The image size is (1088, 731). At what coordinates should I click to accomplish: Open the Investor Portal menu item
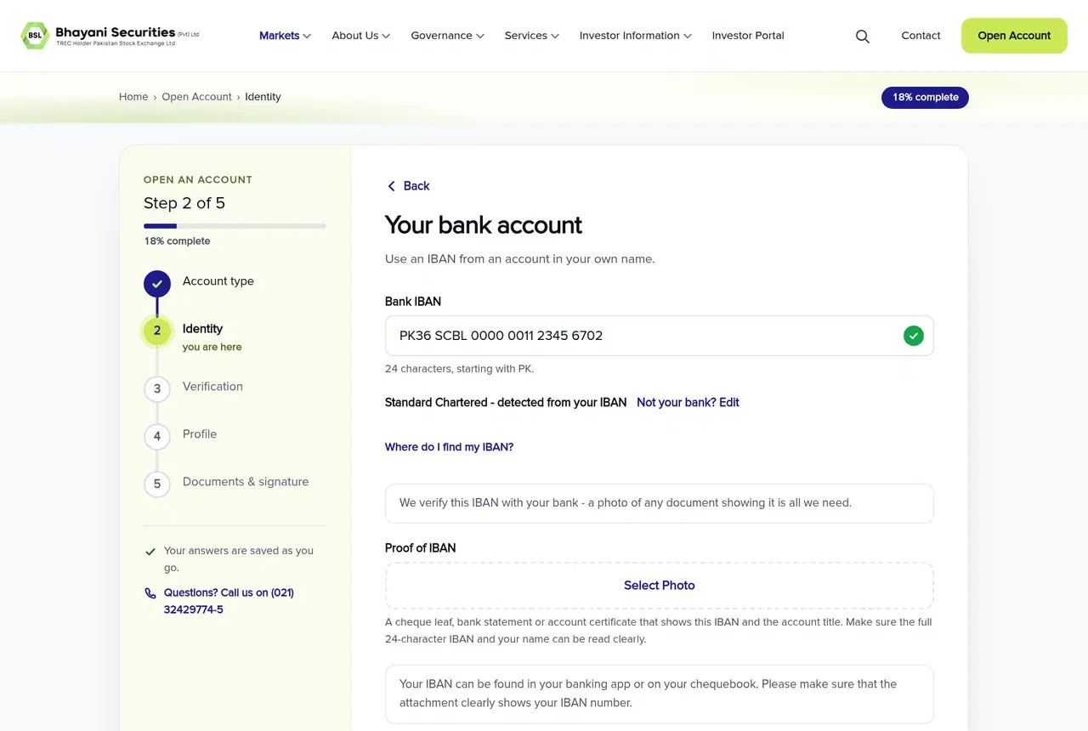point(748,36)
